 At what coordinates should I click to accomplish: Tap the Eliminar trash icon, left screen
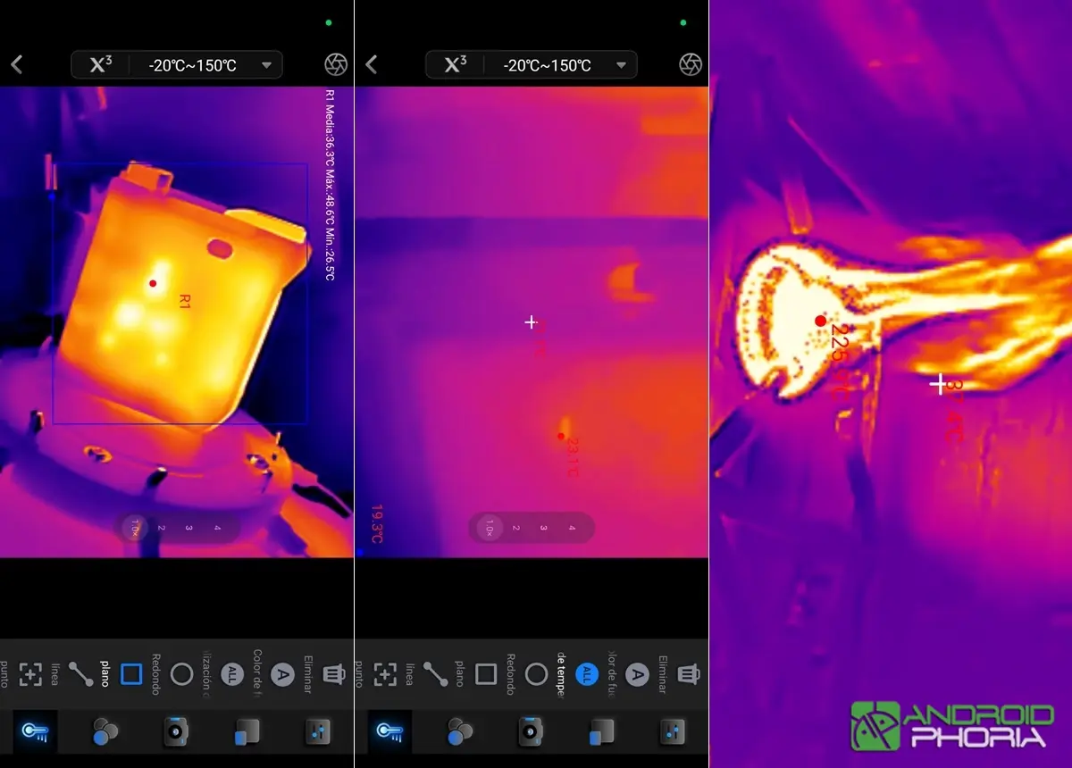coord(333,674)
